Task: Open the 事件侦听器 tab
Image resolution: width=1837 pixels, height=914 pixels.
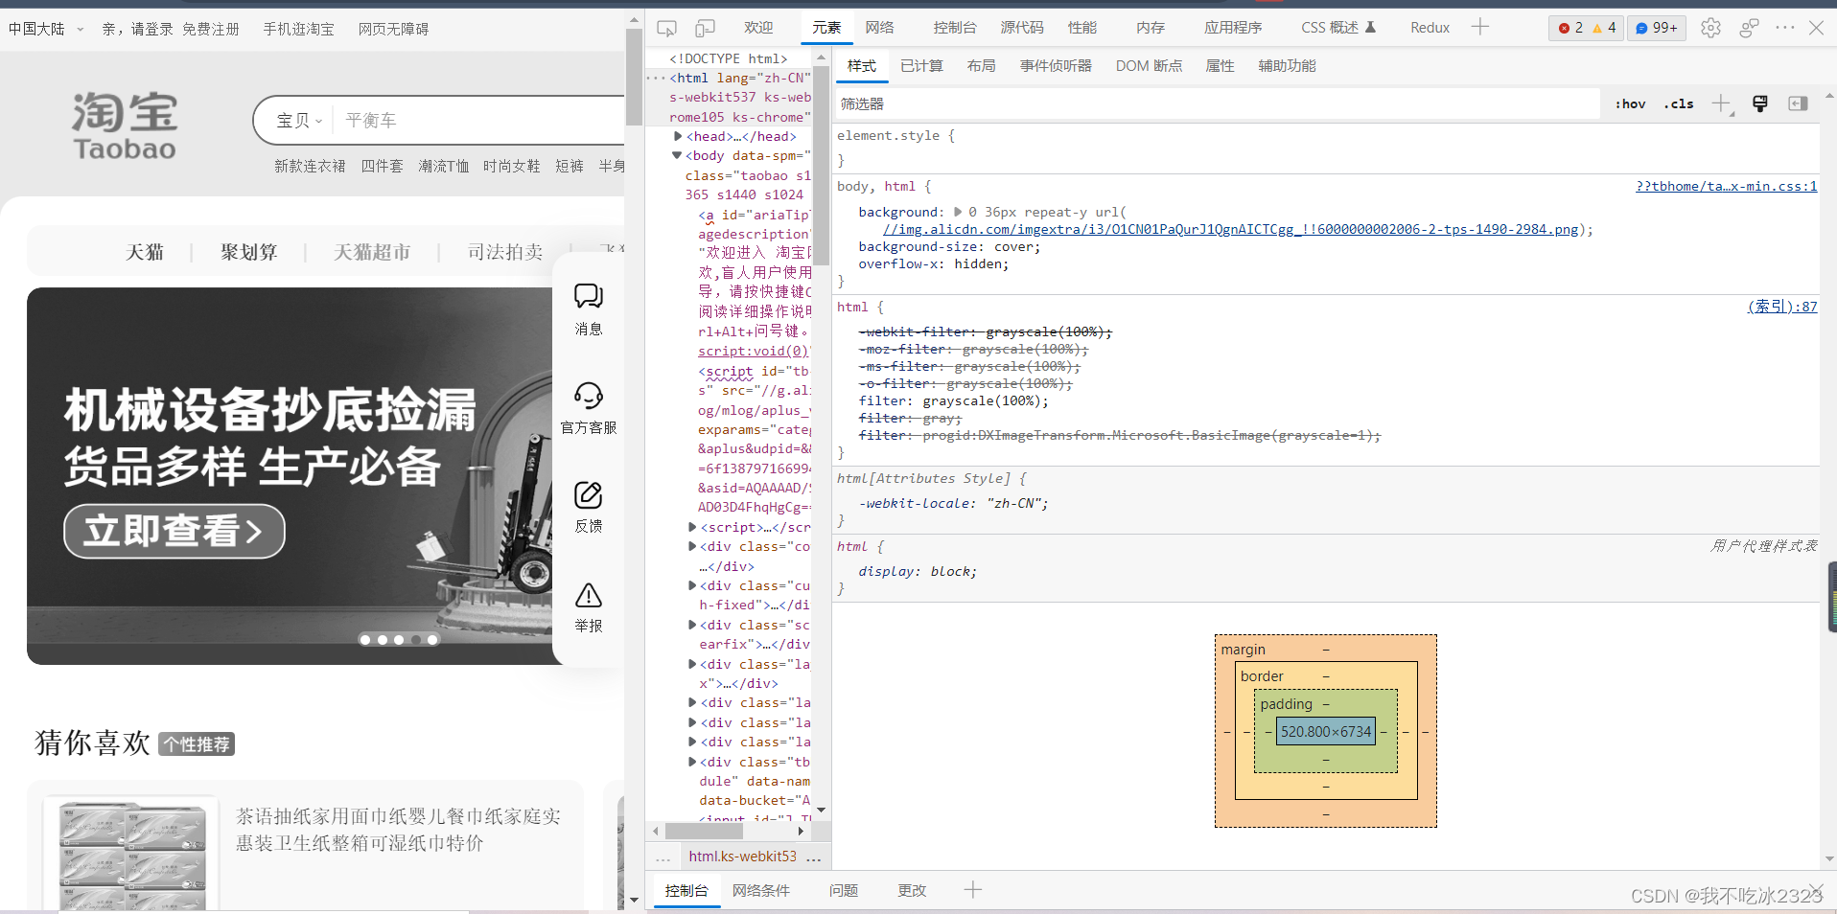Action: tap(1056, 66)
